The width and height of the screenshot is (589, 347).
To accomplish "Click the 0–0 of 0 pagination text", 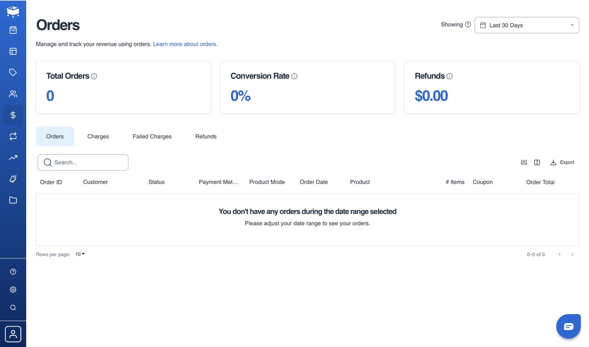I will 535,254.
